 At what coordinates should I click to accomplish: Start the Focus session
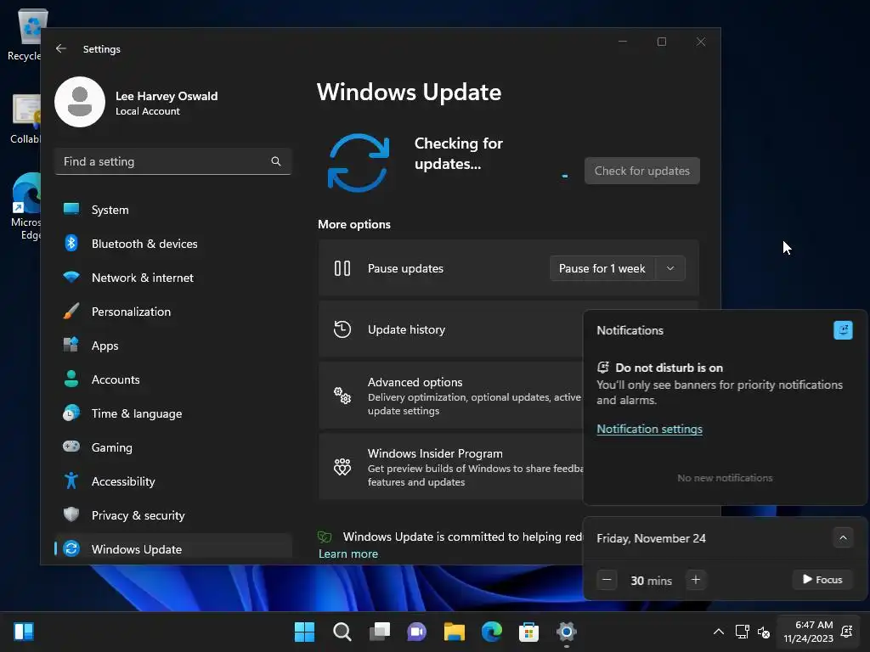click(822, 579)
